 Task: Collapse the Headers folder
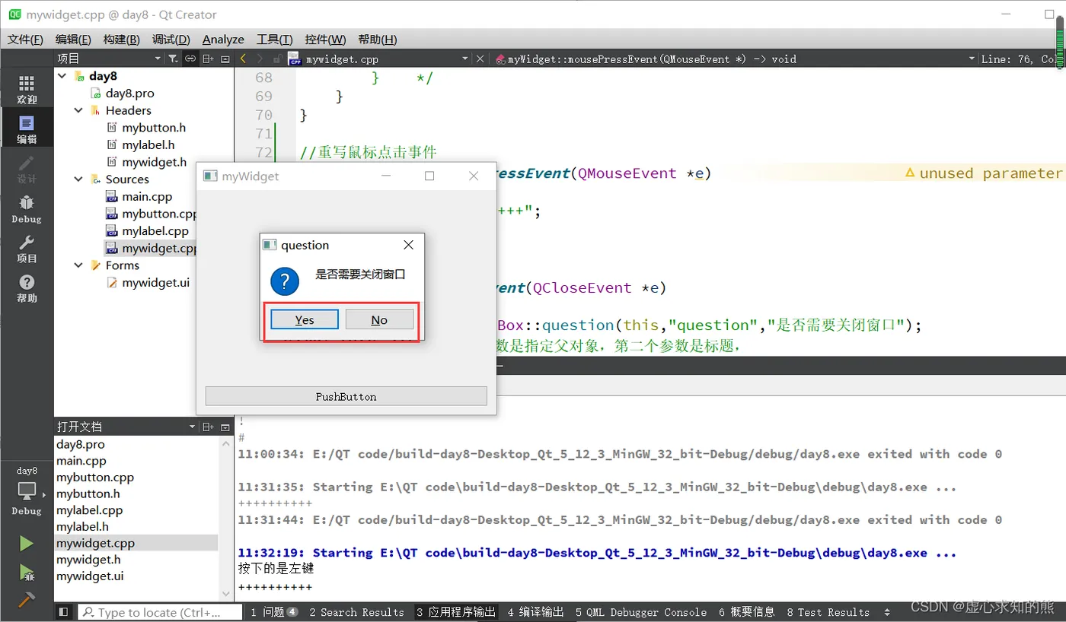point(78,110)
